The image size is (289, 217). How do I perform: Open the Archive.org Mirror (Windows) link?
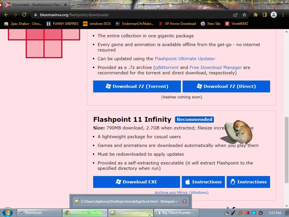[x=181, y=192]
